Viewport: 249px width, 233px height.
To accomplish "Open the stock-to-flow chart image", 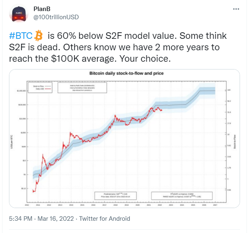I will point(124,139).
